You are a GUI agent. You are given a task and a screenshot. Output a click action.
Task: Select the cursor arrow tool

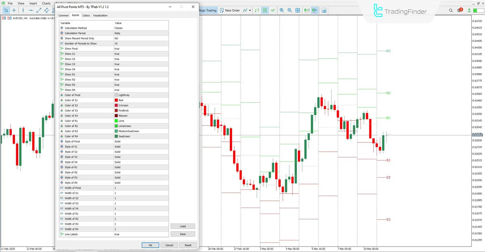point(6,10)
